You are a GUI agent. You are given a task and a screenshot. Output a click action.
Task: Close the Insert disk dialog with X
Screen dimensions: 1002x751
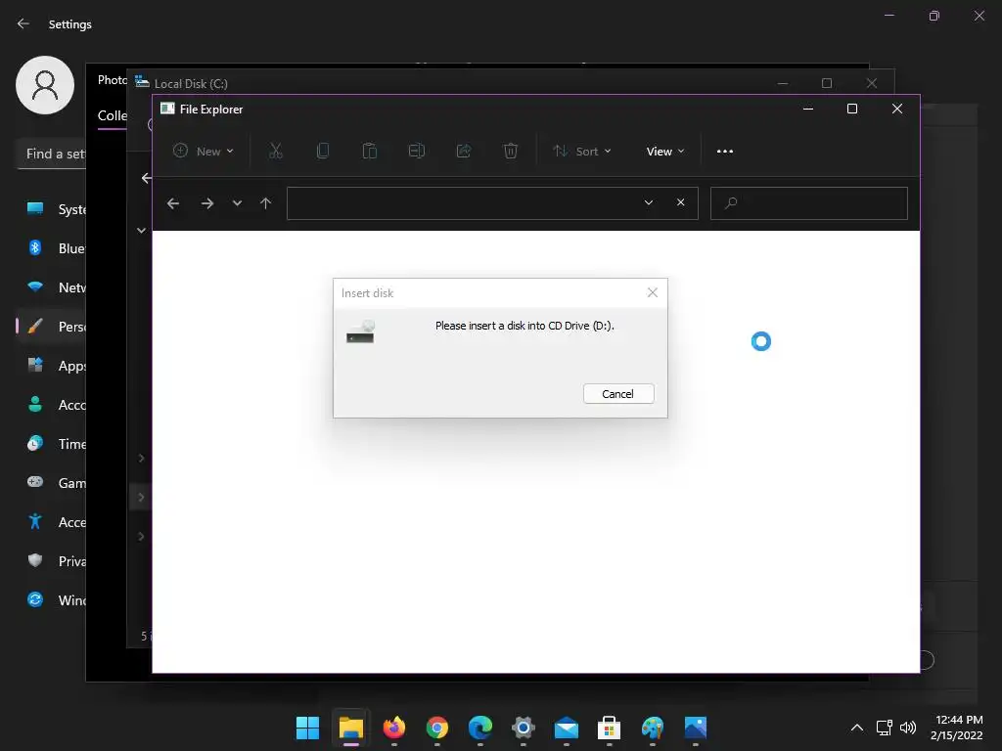click(x=652, y=292)
